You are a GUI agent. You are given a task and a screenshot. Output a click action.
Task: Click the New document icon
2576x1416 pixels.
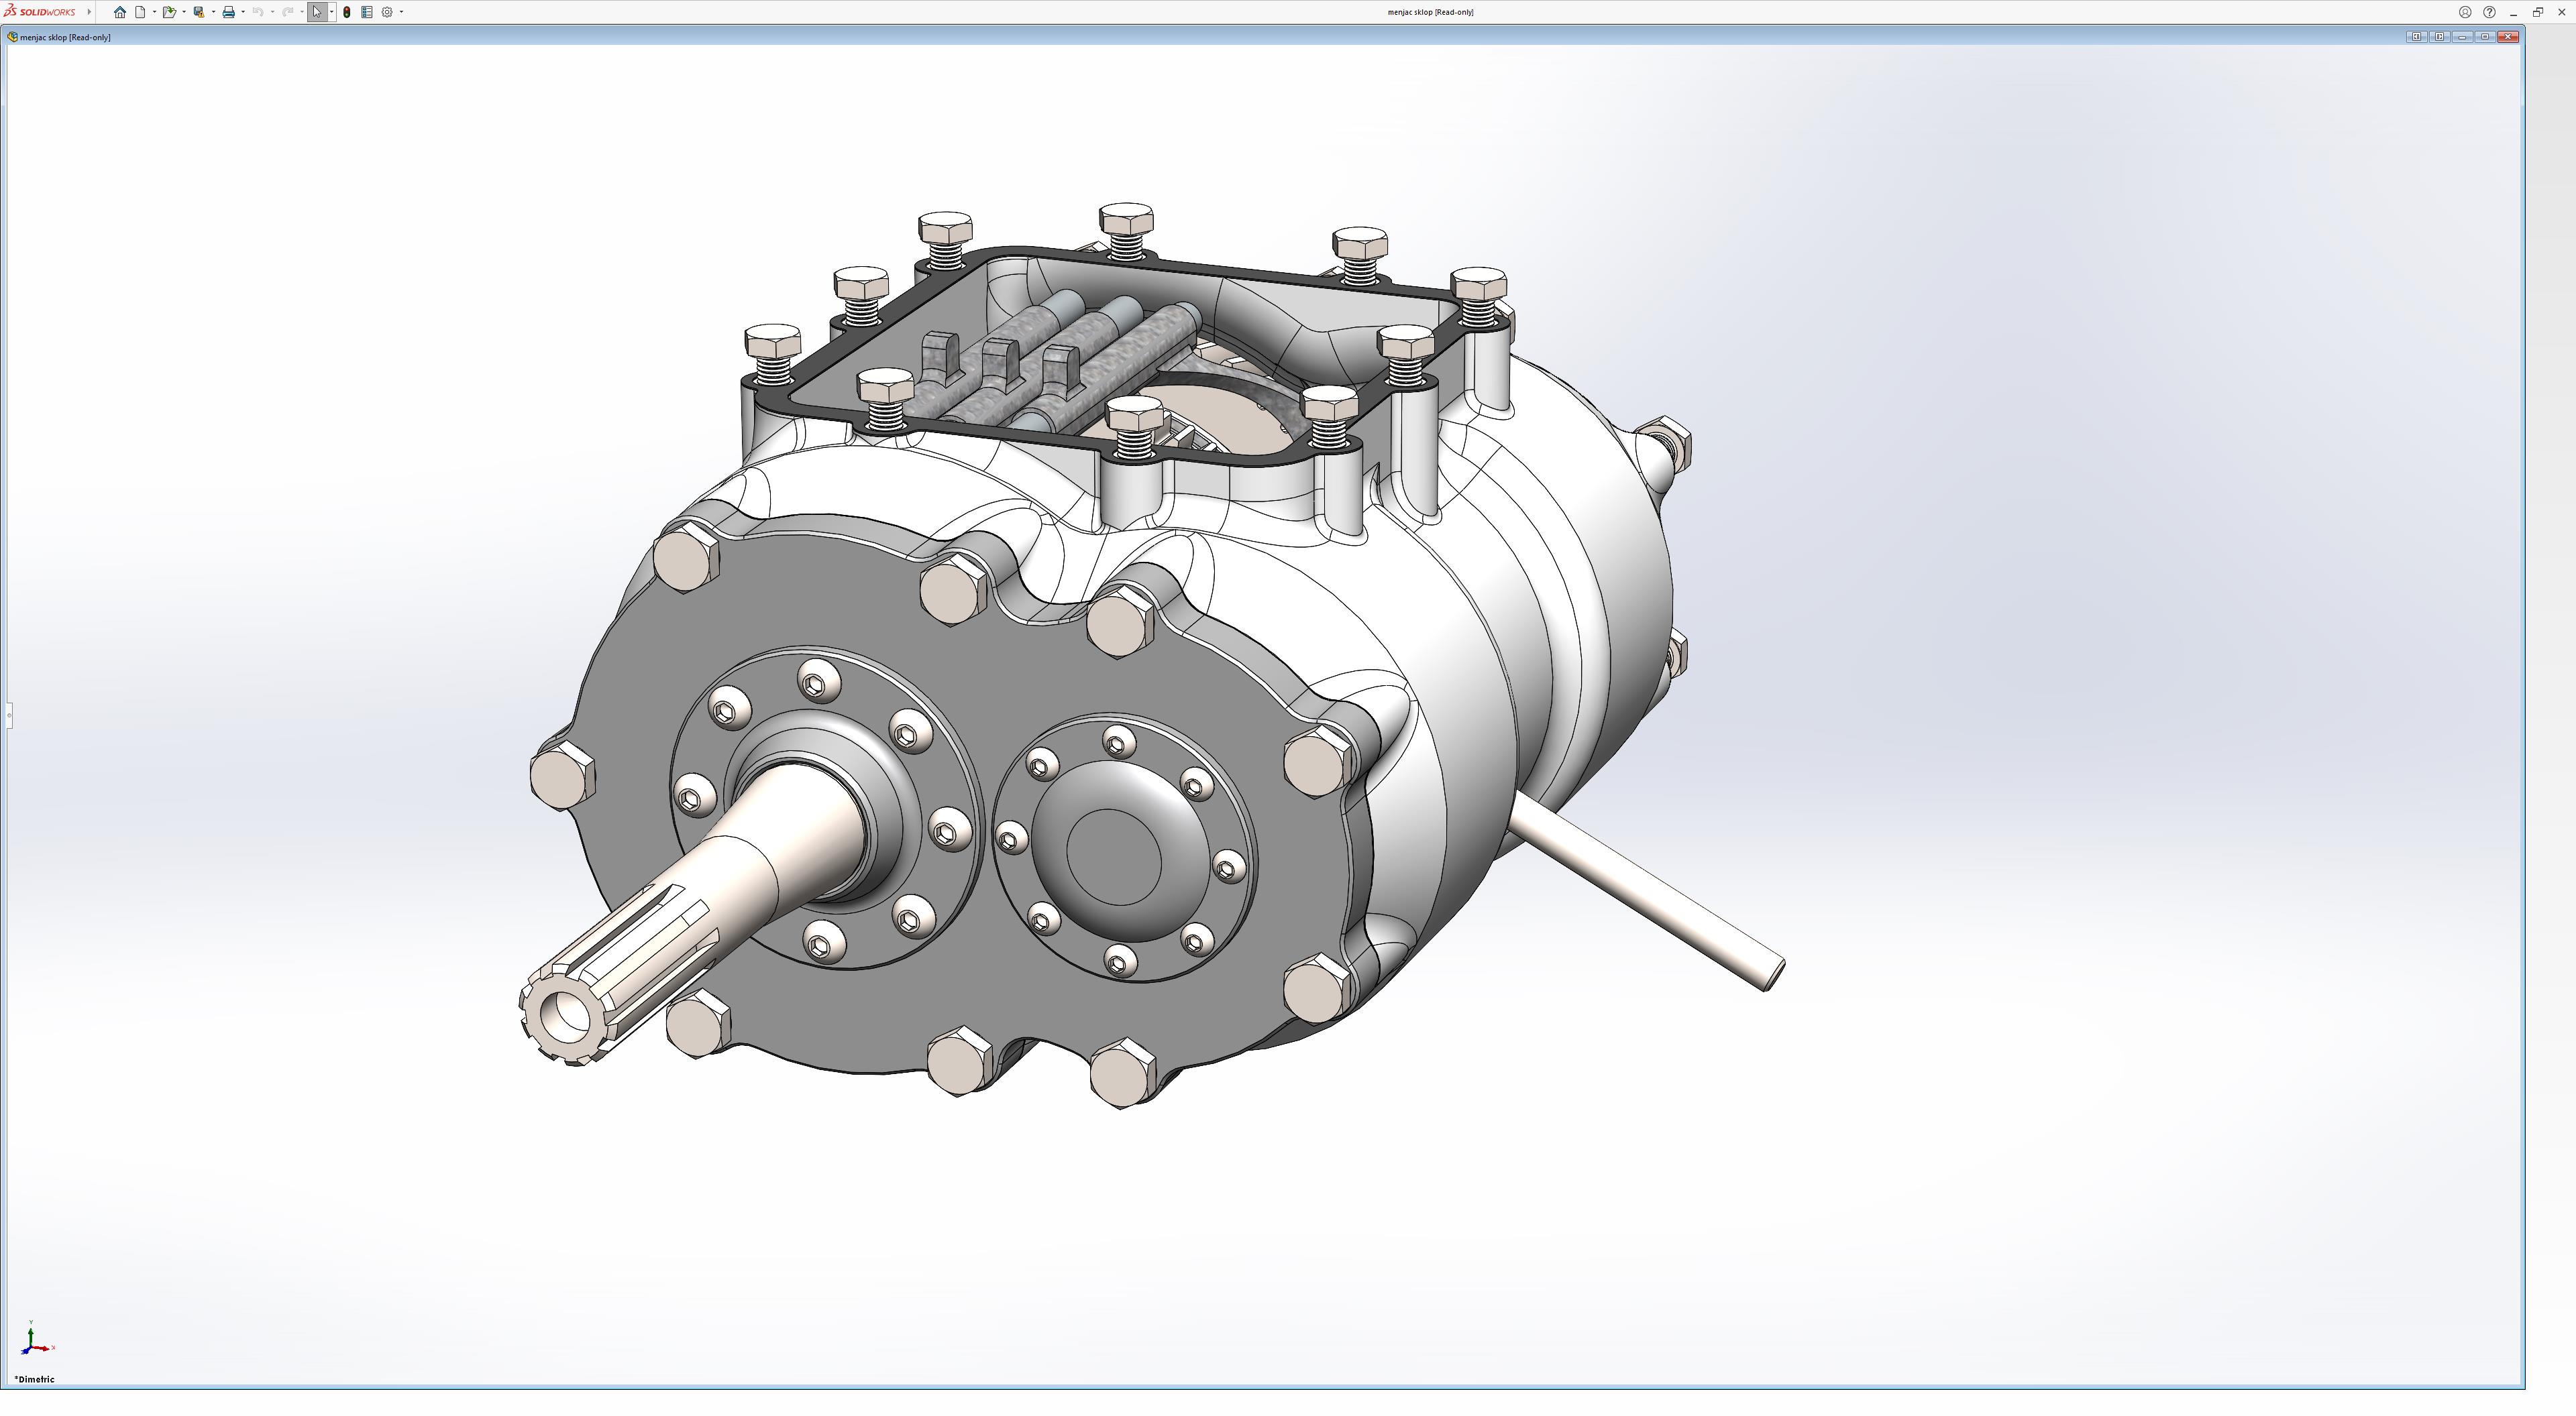[x=141, y=12]
